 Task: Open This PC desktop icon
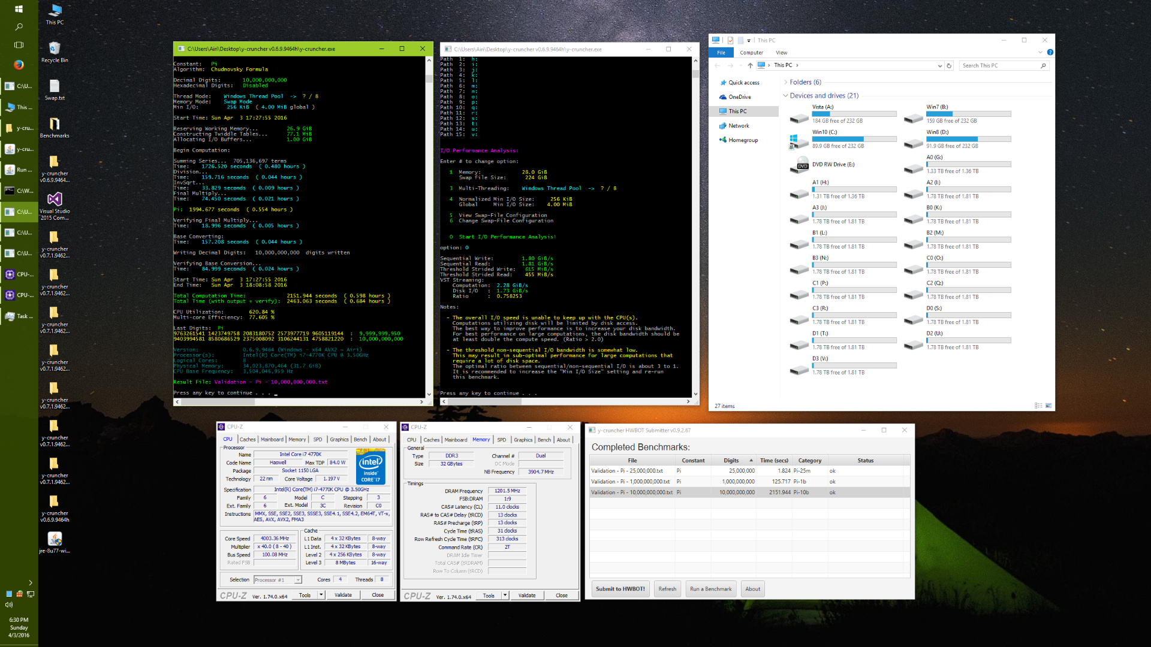click(55, 14)
